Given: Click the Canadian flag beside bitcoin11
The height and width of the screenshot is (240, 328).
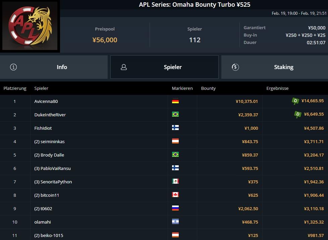Looking at the screenshot, I should [x=175, y=195].
